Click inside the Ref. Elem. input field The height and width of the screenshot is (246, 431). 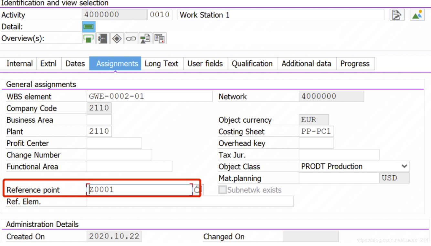click(x=191, y=201)
